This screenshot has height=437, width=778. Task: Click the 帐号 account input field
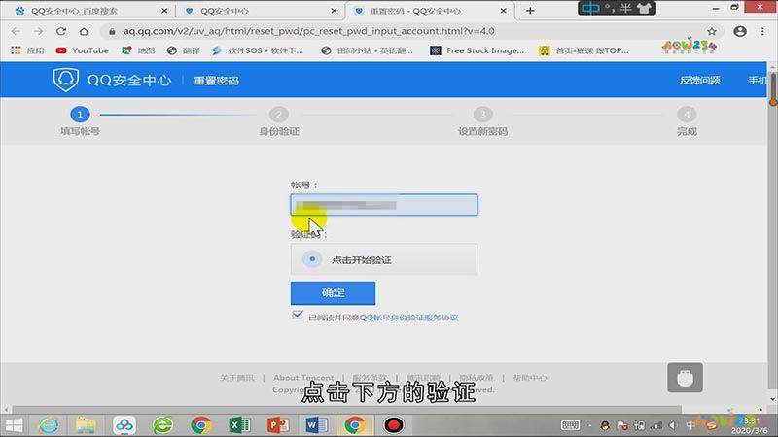[x=384, y=205]
